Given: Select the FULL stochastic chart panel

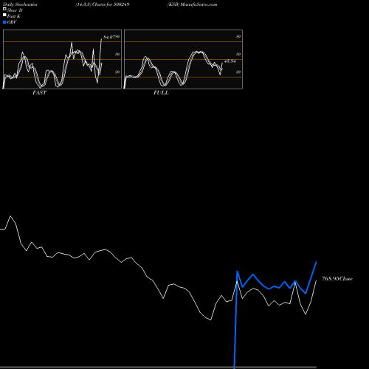Looking at the screenshot, I should 183,59.
